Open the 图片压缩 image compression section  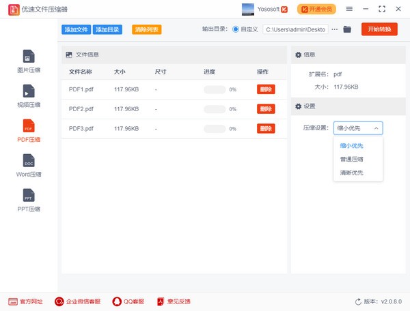pos(28,60)
